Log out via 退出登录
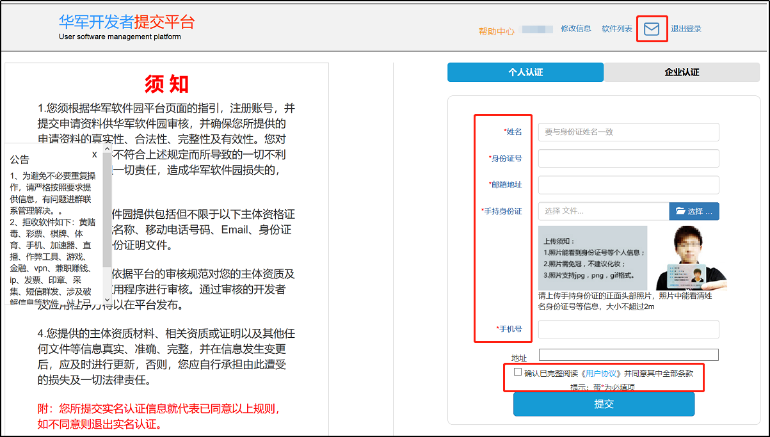 (686, 29)
